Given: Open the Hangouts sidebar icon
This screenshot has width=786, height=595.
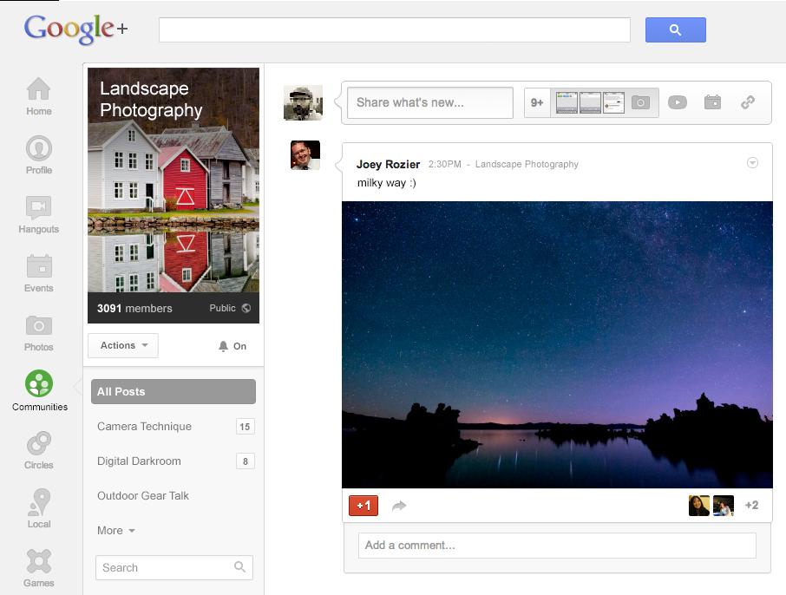Looking at the screenshot, I should 38,208.
